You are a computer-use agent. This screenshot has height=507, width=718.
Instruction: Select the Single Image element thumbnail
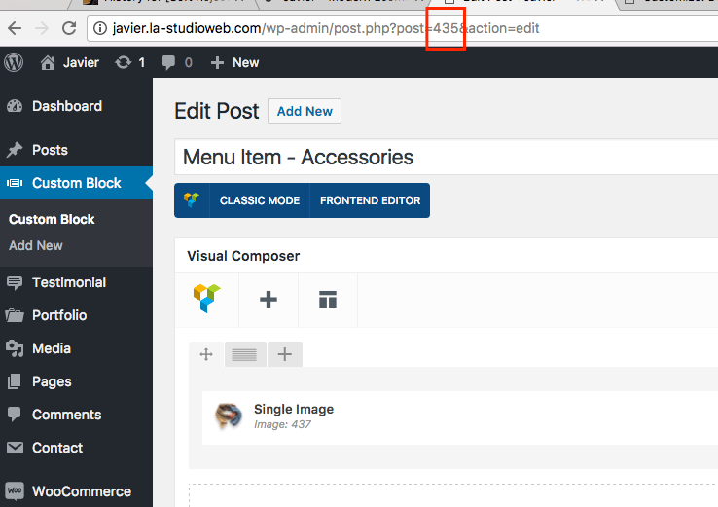click(229, 416)
